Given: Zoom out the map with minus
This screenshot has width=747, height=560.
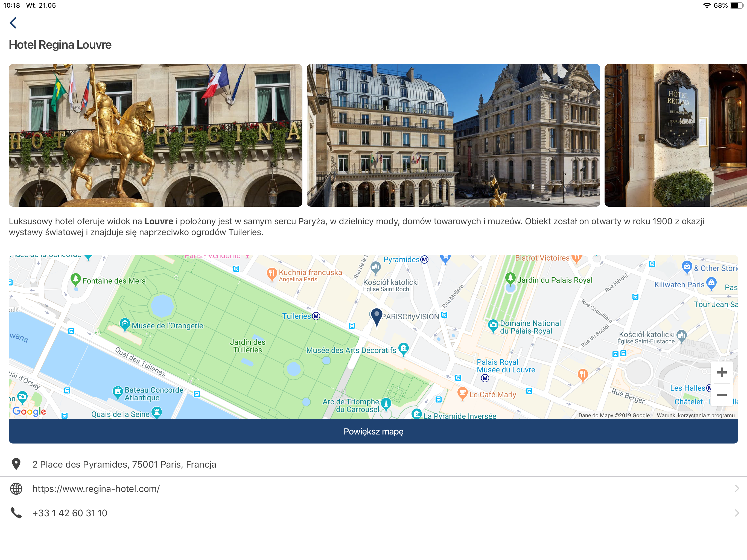Looking at the screenshot, I should click(721, 395).
